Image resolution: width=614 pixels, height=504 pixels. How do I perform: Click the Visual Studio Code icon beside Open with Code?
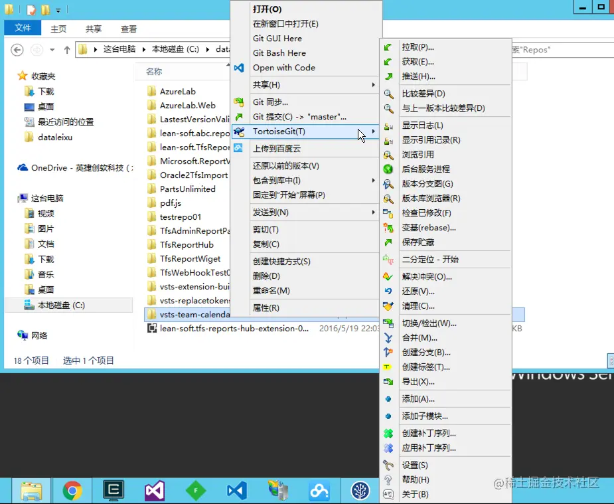(x=239, y=68)
